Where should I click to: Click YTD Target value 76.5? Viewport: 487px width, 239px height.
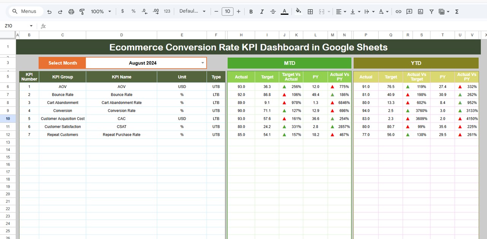click(391, 86)
